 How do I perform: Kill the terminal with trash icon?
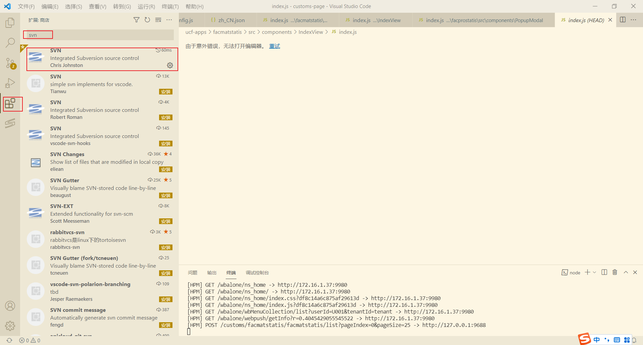[x=615, y=272]
